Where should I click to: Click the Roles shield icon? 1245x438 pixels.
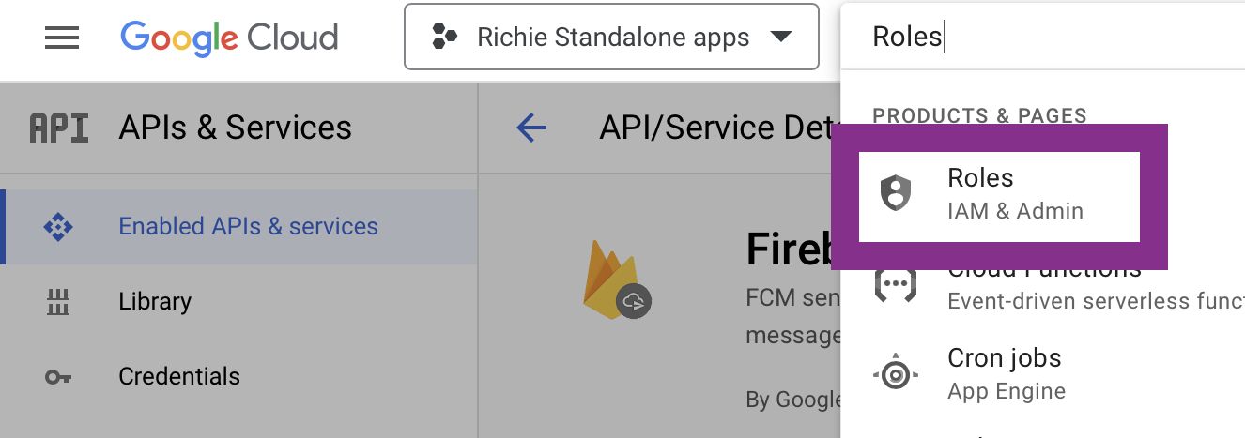click(896, 193)
